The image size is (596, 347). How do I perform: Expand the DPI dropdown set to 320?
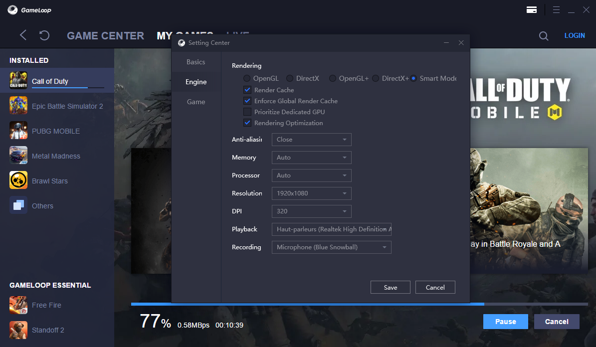pyautogui.click(x=311, y=211)
